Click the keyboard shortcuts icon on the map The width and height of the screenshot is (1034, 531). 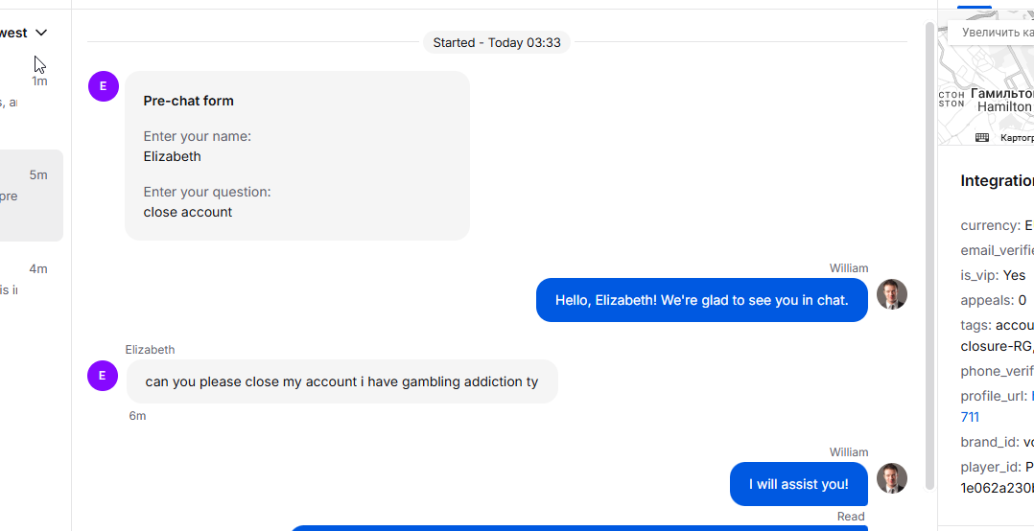point(982,138)
